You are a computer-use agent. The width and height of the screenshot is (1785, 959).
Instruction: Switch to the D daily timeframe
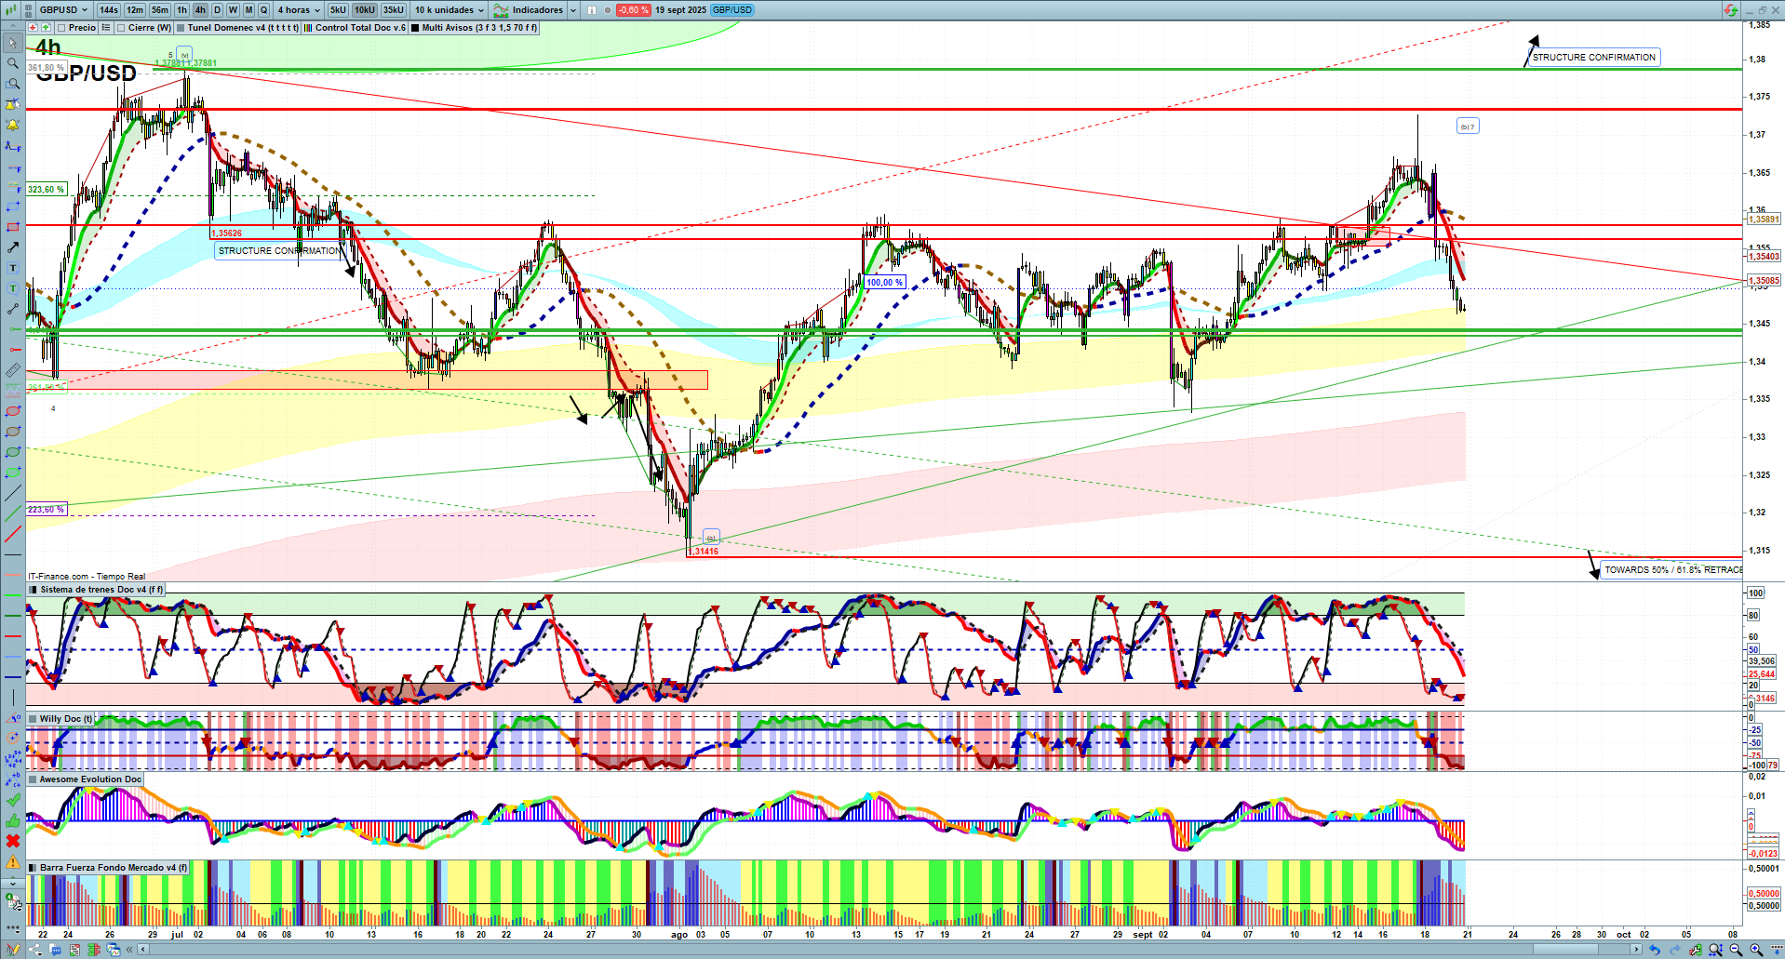tap(217, 10)
